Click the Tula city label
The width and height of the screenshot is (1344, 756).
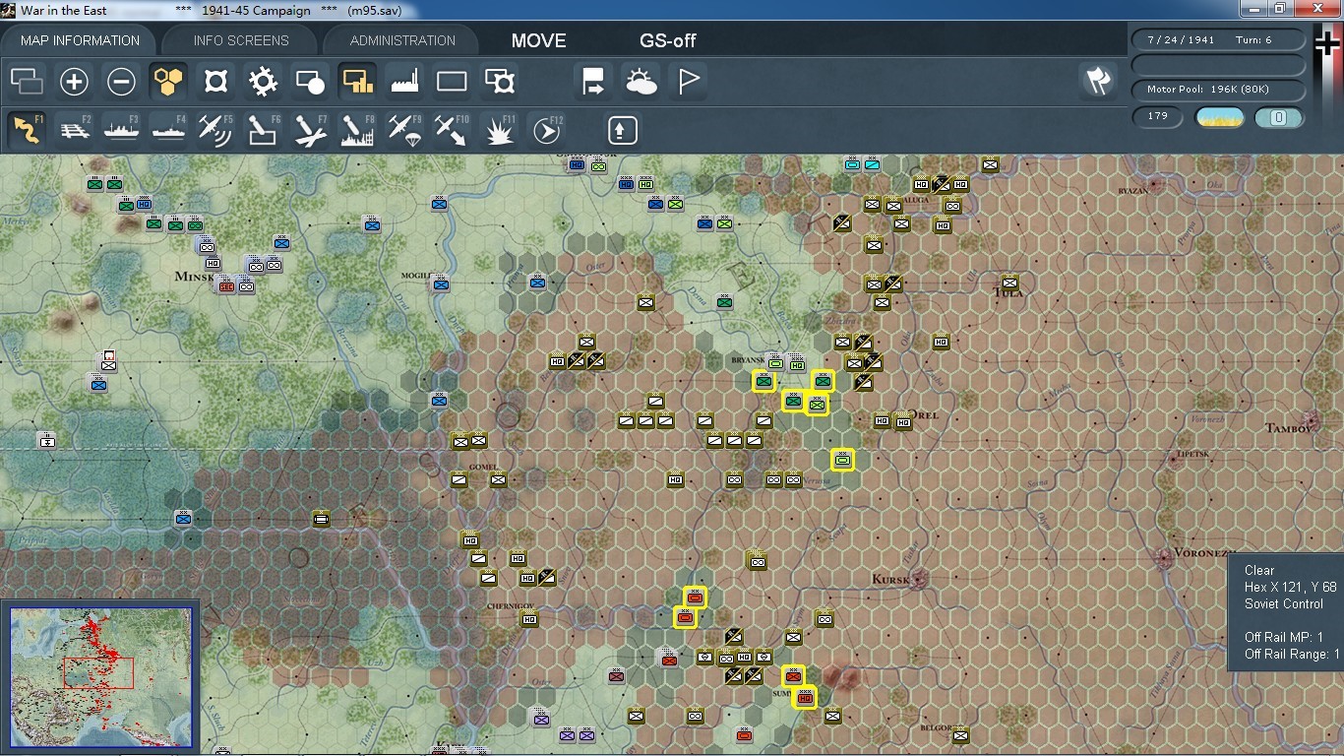click(1008, 293)
